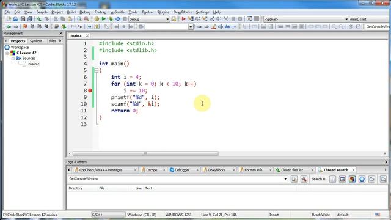This screenshot has height=220, width=391.
Task: Close the main.c editor tab
Action: (87, 36)
